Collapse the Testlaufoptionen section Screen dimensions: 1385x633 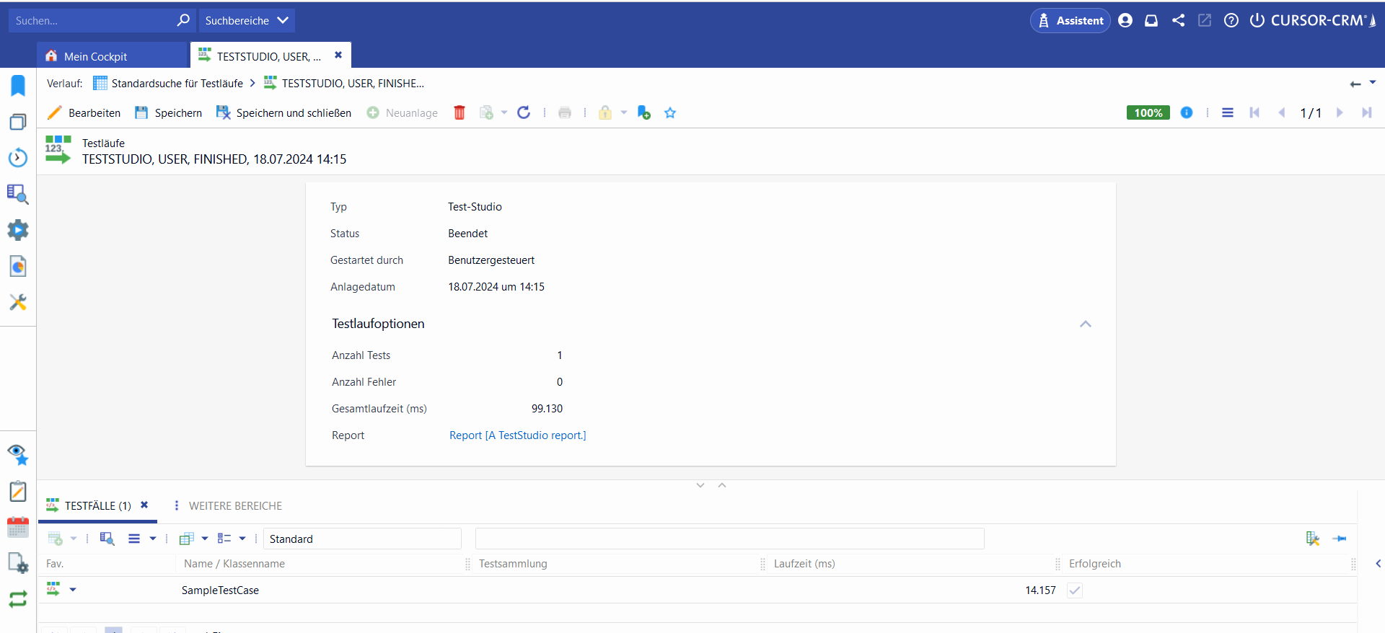[x=1085, y=324]
